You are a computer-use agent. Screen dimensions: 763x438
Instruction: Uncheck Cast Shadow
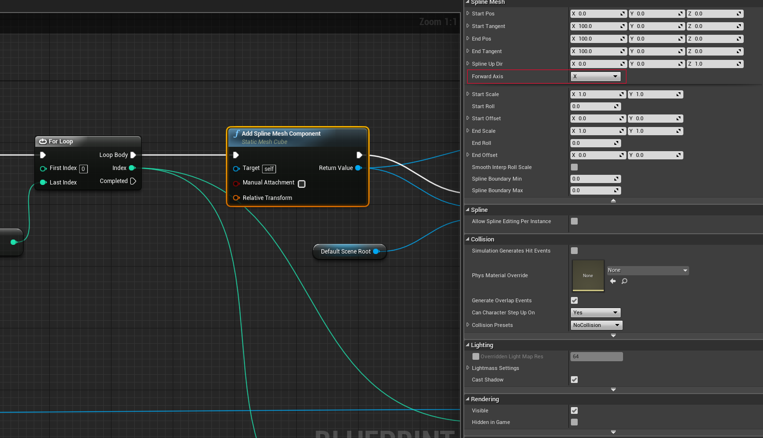(x=574, y=380)
